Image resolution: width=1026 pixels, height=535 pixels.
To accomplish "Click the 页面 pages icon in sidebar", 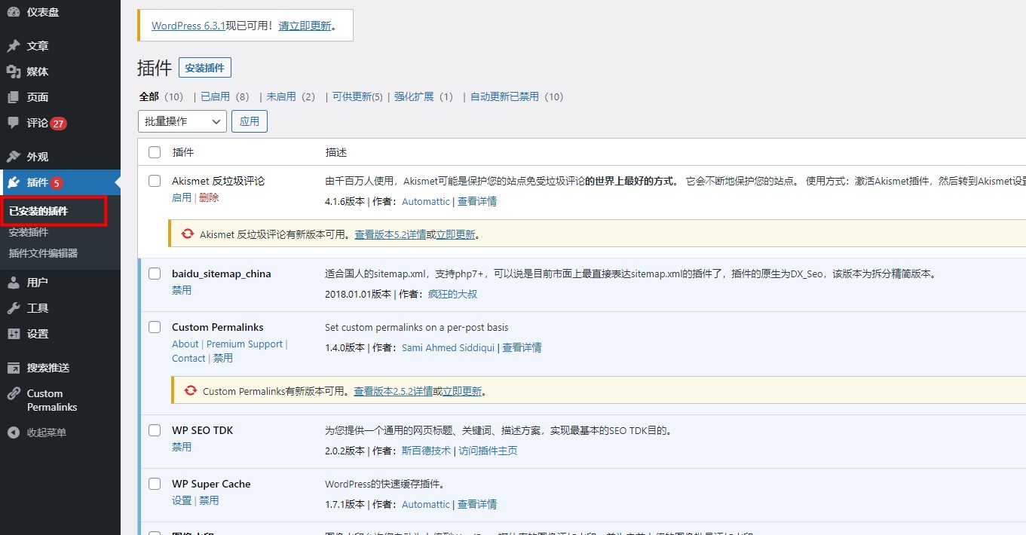I will point(14,97).
